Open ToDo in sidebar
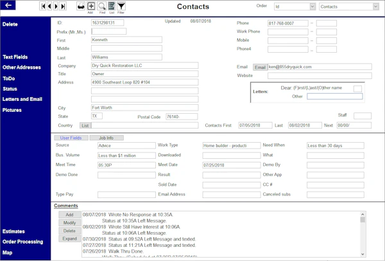The image size is (385, 261). [9, 78]
